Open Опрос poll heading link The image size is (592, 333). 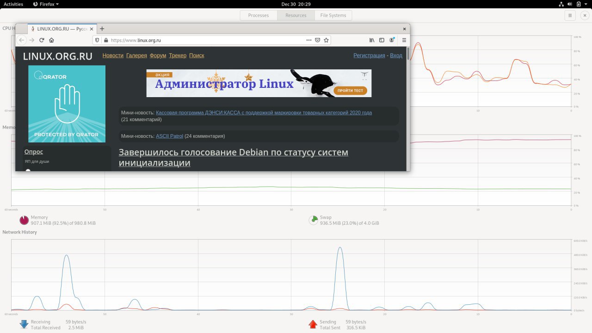click(34, 152)
